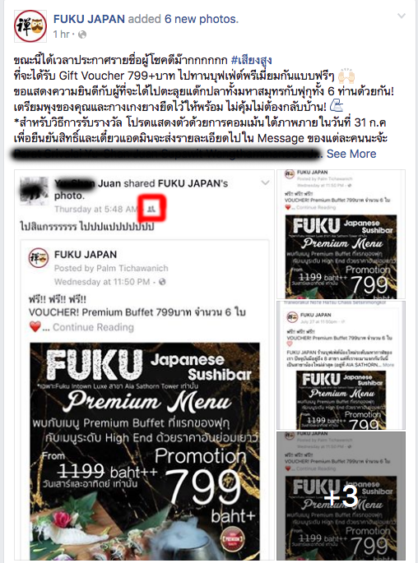Expand the post text with See More
This screenshot has width=418, height=563.
point(351,154)
